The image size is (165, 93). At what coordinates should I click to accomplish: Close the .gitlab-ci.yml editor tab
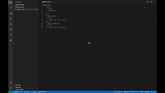point(51,2)
